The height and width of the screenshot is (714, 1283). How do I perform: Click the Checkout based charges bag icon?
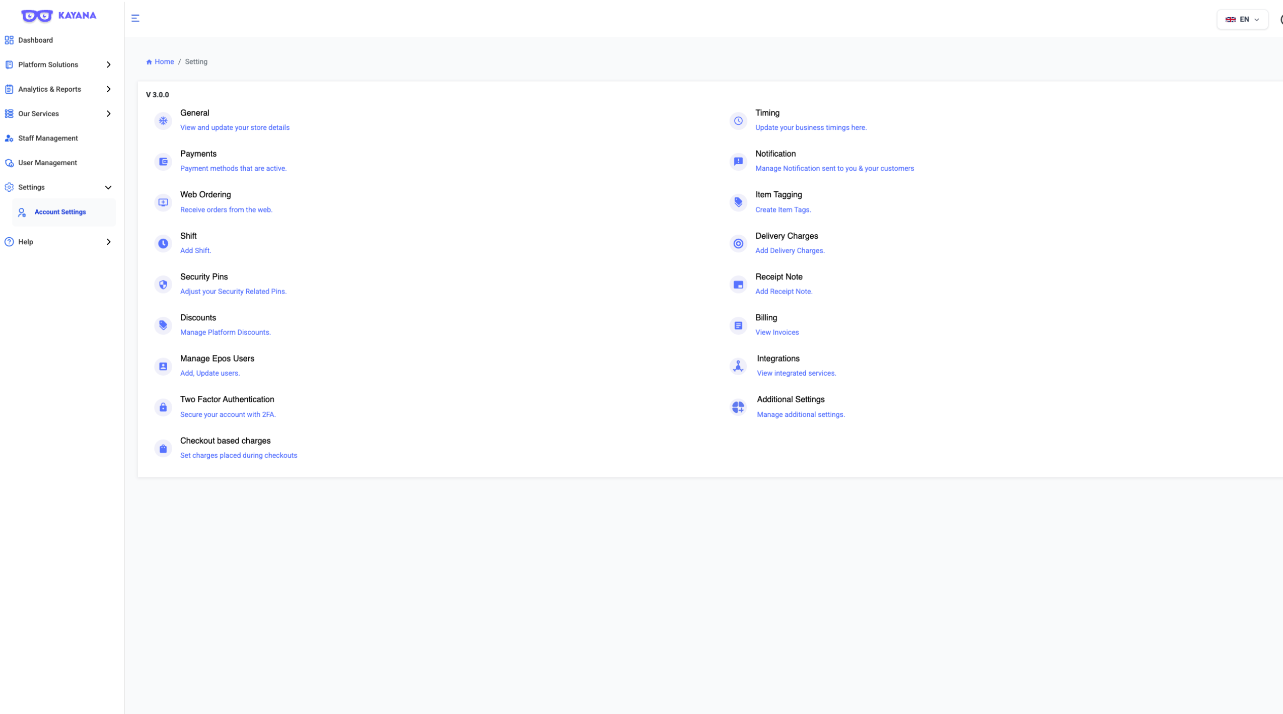[163, 449]
